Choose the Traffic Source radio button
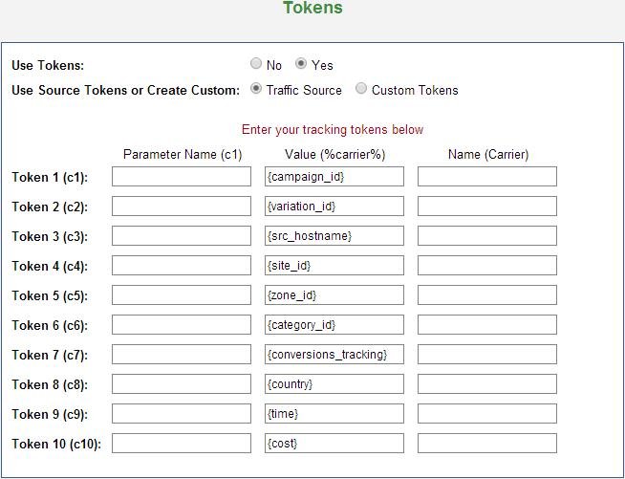Screen dimensions: 625x479 (x=256, y=88)
